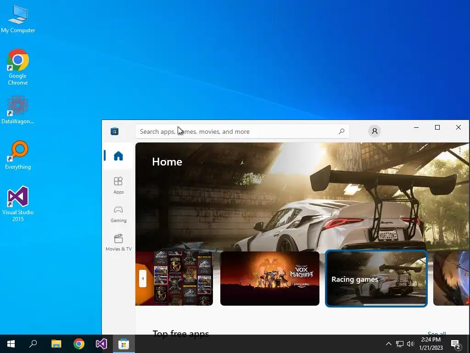Open the movie collection posters card
Screen dimensions: 470x353
pyautogui.click(x=174, y=278)
